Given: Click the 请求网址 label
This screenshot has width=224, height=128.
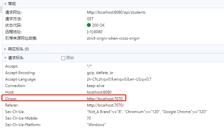Looking at the screenshot, I should 13,12.
